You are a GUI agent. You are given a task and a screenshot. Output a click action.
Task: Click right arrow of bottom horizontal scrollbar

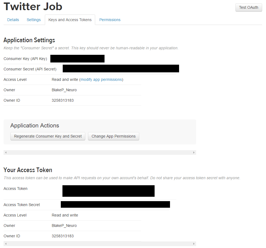[194, 244]
